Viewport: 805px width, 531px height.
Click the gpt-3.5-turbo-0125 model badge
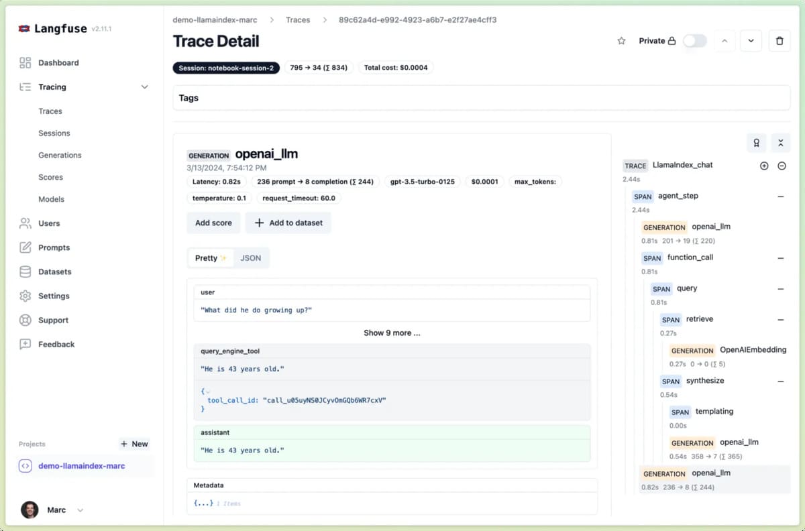pyautogui.click(x=423, y=182)
